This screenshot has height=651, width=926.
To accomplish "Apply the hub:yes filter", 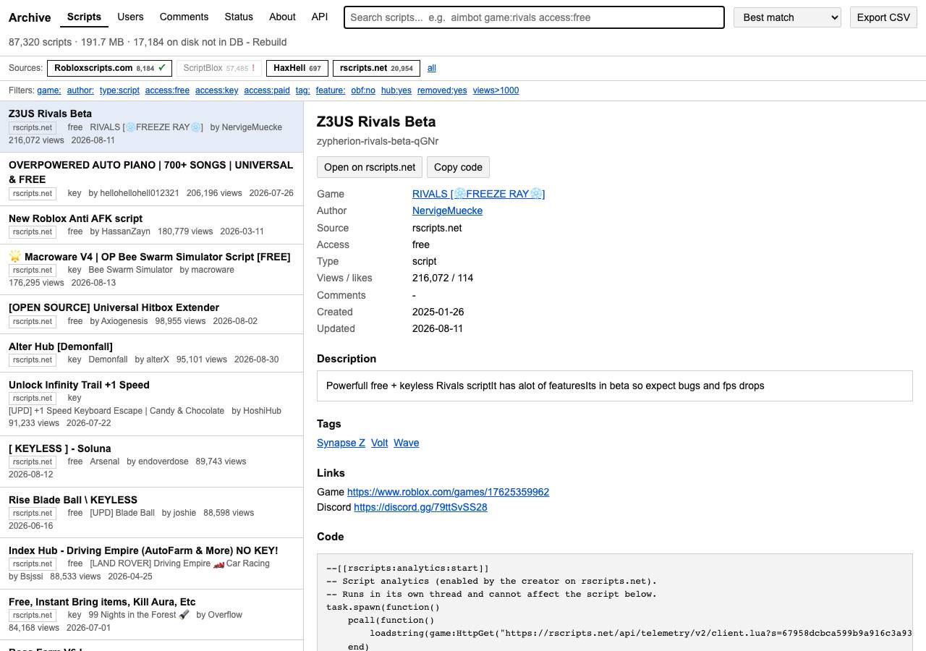I will click(x=396, y=90).
